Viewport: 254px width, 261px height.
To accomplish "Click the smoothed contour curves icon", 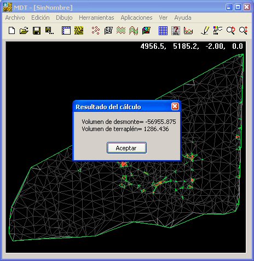I will [134, 31].
